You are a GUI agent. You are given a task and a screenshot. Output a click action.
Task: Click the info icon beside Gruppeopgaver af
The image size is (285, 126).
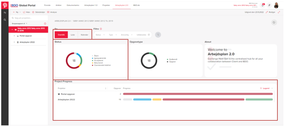click(45, 24)
